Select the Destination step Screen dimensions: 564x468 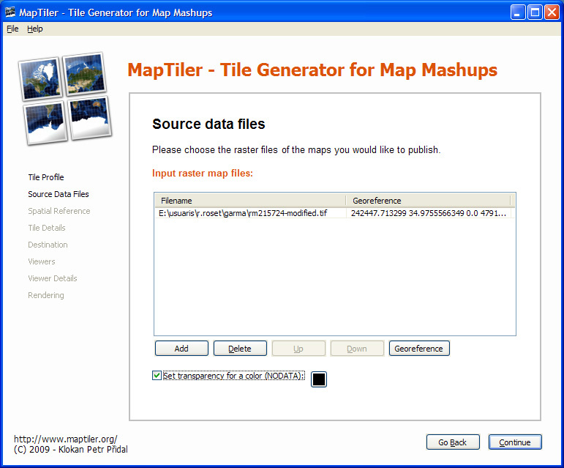pyautogui.click(x=48, y=245)
